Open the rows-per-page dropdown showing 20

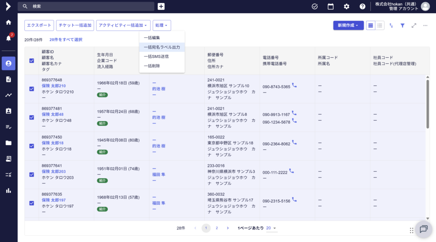[x=271, y=228]
